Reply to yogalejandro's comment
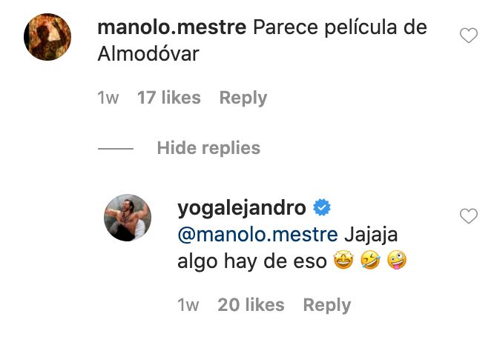494x345 pixels. [x=327, y=305]
